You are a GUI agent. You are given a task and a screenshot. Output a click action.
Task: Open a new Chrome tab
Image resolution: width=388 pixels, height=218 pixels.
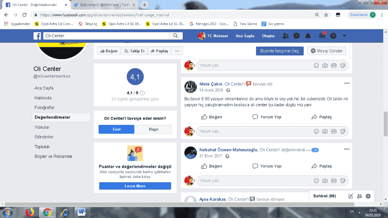pyautogui.click(x=144, y=5)
